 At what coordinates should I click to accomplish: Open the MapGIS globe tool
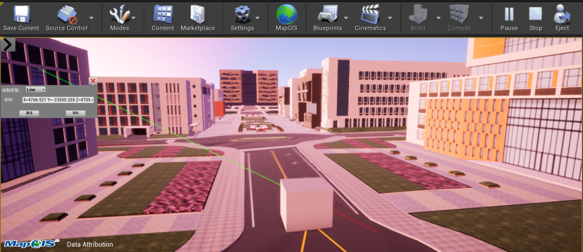(286, 15)
